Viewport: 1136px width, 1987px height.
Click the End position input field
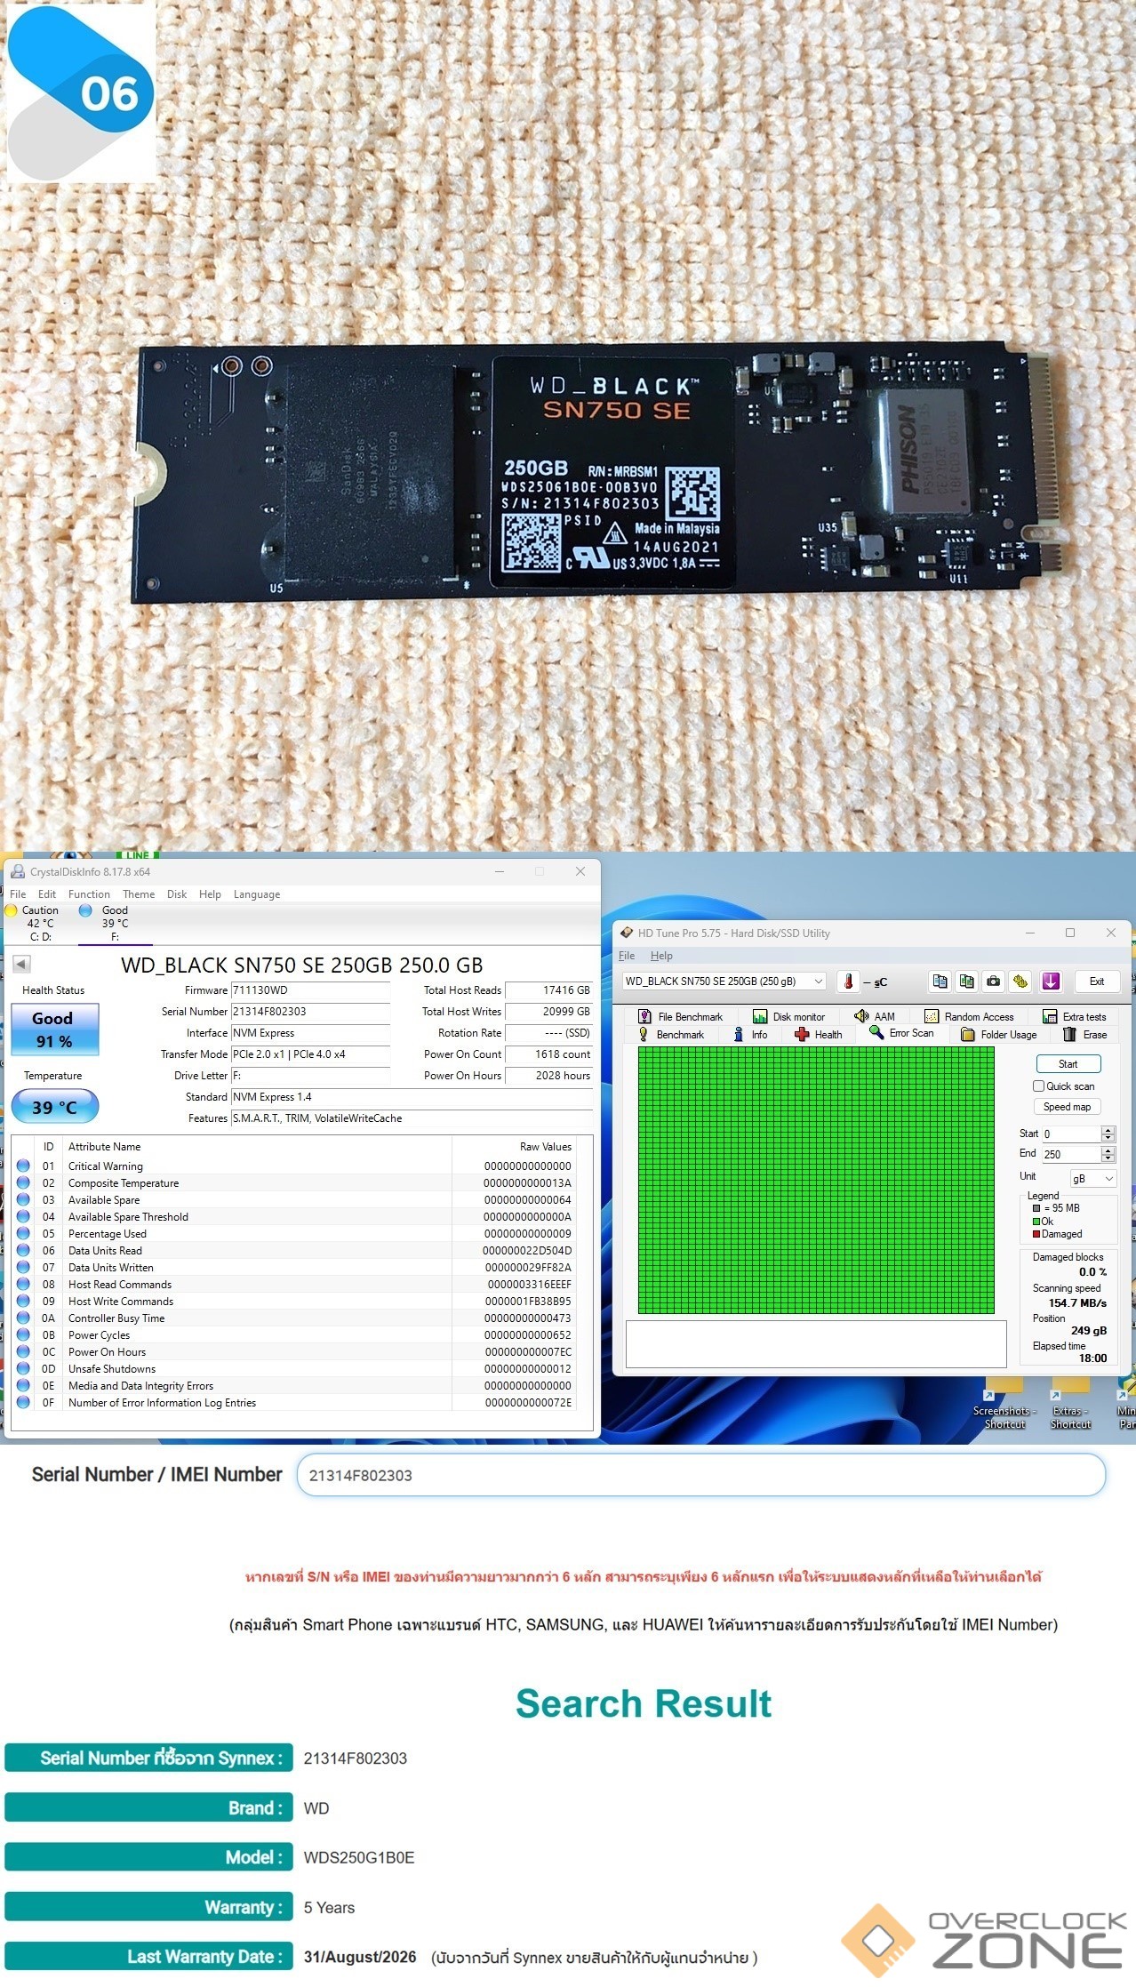coord(1071,1154)
